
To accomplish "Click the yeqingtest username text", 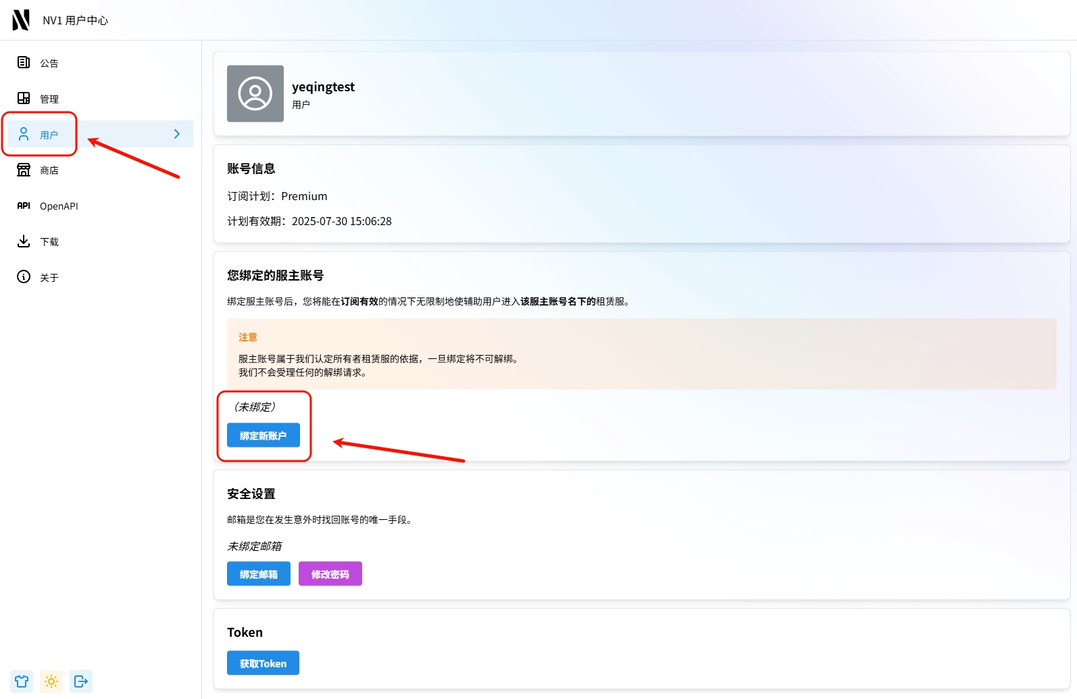I will 323,87.
